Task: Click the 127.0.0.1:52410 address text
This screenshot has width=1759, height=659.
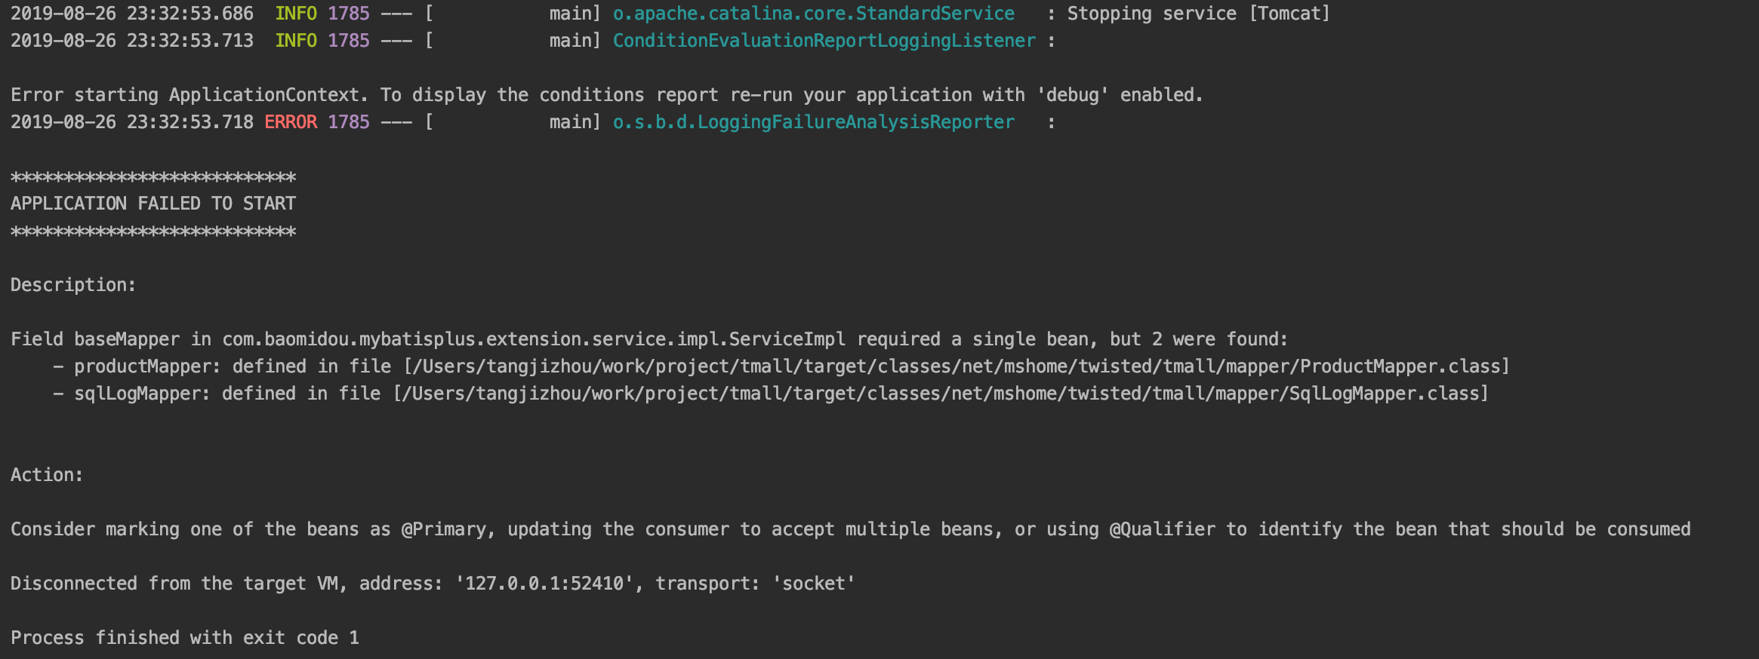Action: [544, 584]
